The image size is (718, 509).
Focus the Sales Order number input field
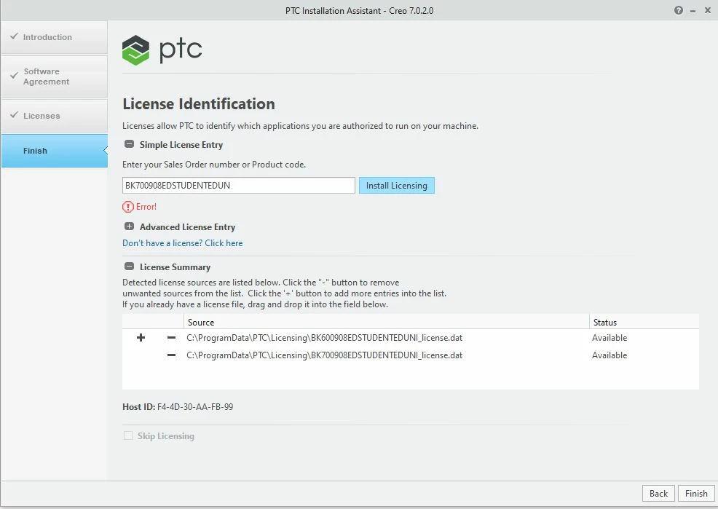[x=239, y=186]
